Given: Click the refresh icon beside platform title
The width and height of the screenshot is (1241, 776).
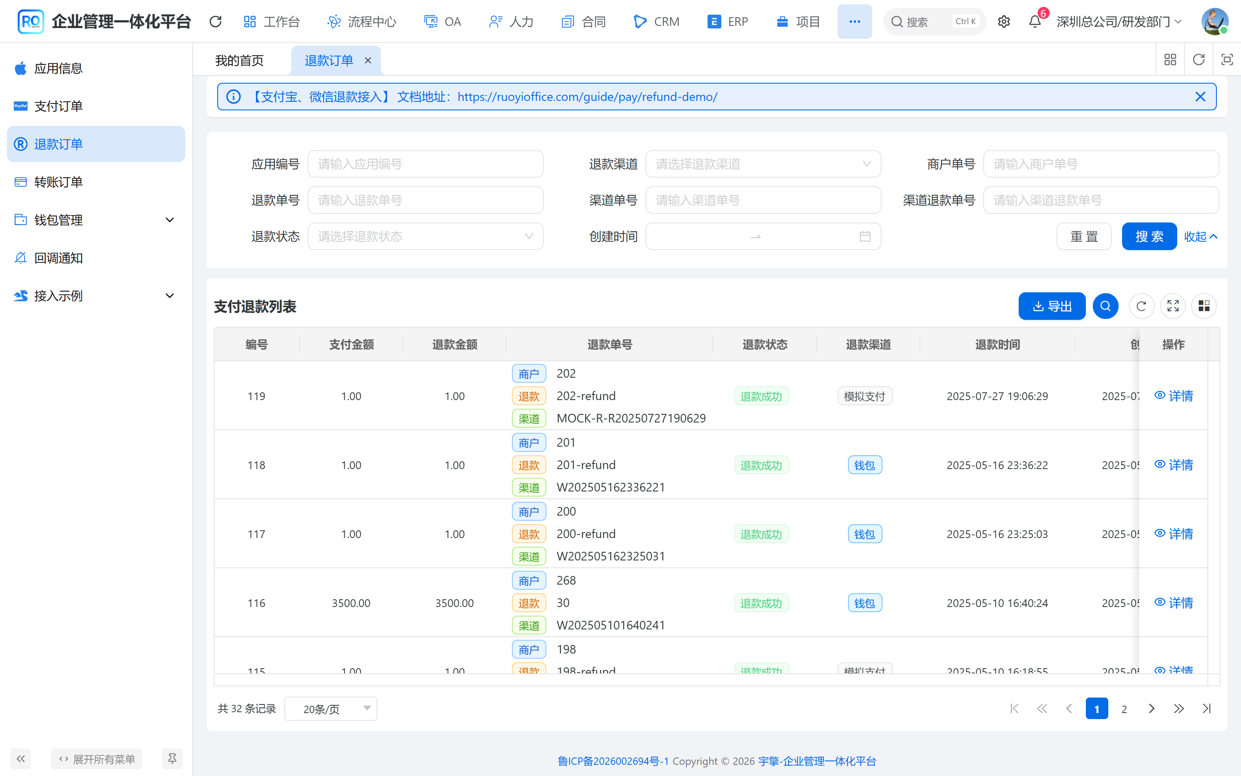Looking at the screenshot, I should point(215,22).
